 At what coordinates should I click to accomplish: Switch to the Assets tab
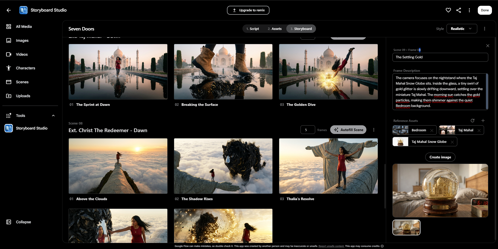point(274,29)
